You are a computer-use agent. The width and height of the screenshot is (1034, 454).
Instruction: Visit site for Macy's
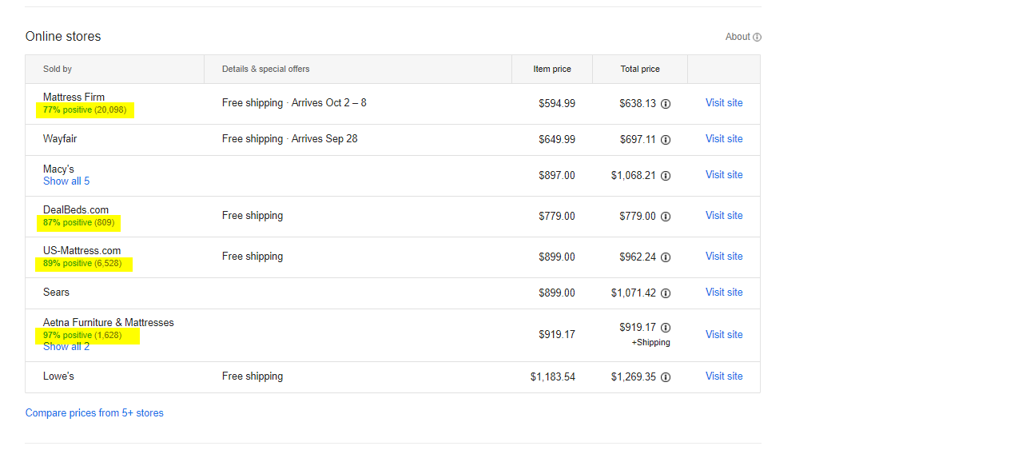pos(724,174)
